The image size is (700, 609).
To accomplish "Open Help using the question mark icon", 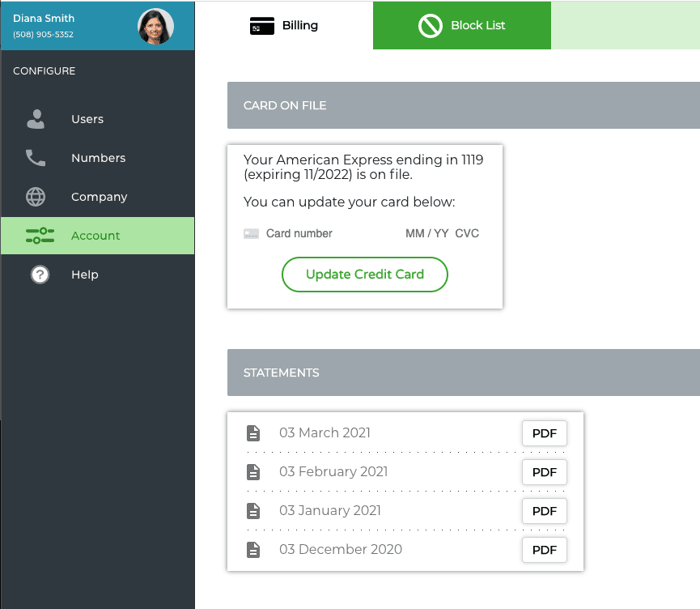I will (40, 275).
